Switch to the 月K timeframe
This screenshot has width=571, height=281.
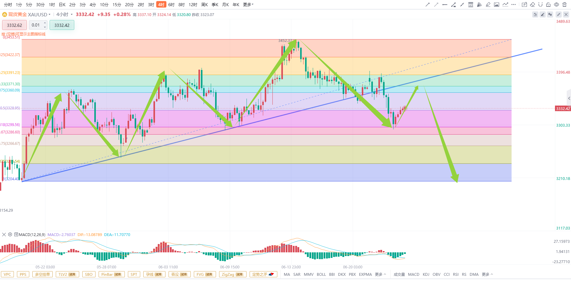coord(226,5)
